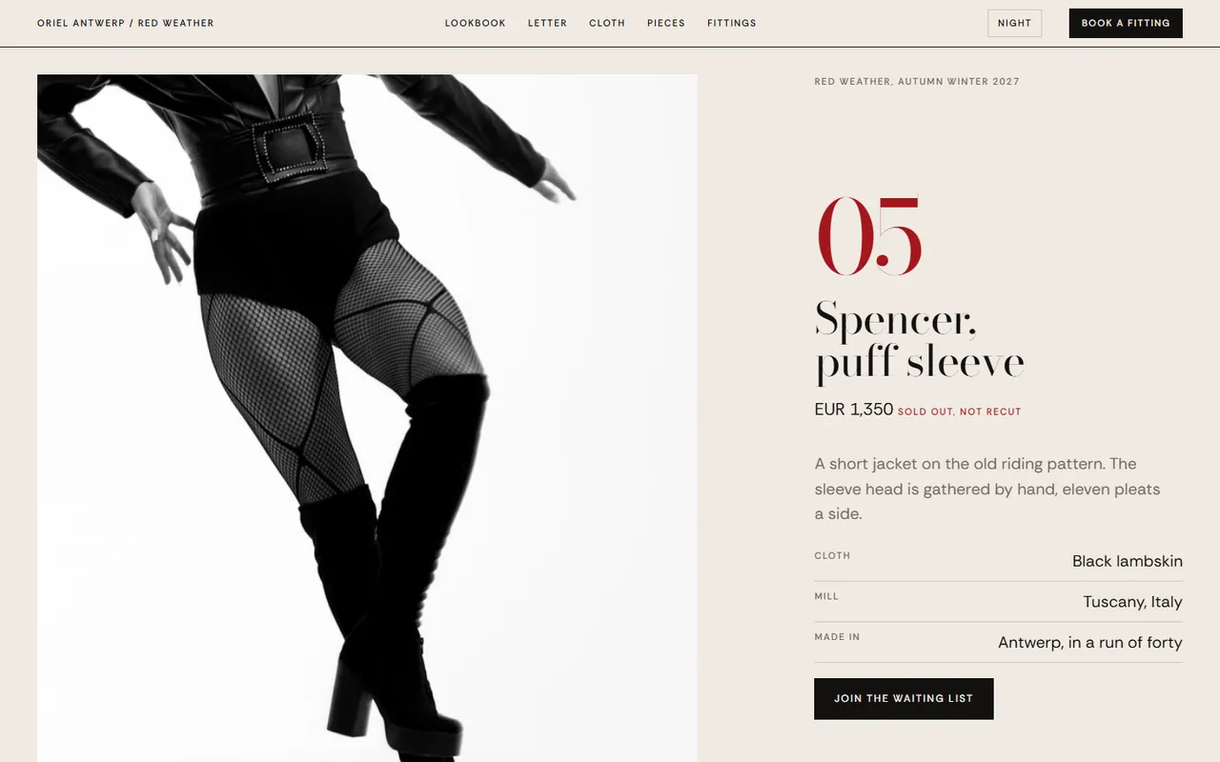Screen dimensions: 1220x762
Task: Click the EUR 1,350 price
Action: pos(854,410)
